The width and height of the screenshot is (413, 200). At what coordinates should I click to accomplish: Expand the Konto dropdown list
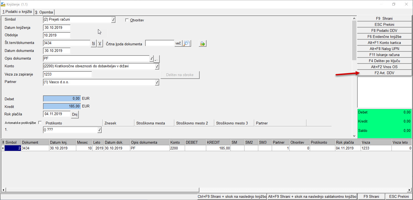[157, 66]
